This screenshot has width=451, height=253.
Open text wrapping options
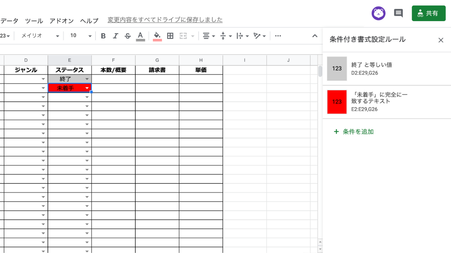pos(243,36)
